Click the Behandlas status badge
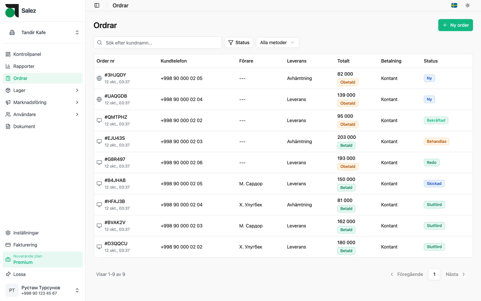The image size is (481, 301). coord(436,142)
